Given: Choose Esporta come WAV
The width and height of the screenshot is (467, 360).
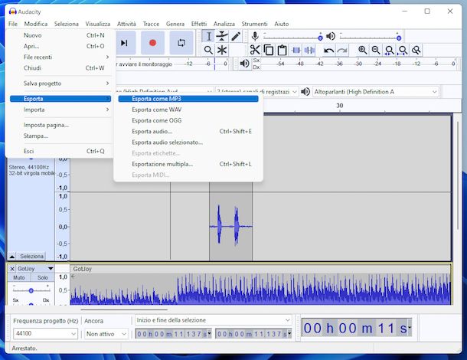Looking at the screenshot, I should 188,110.
